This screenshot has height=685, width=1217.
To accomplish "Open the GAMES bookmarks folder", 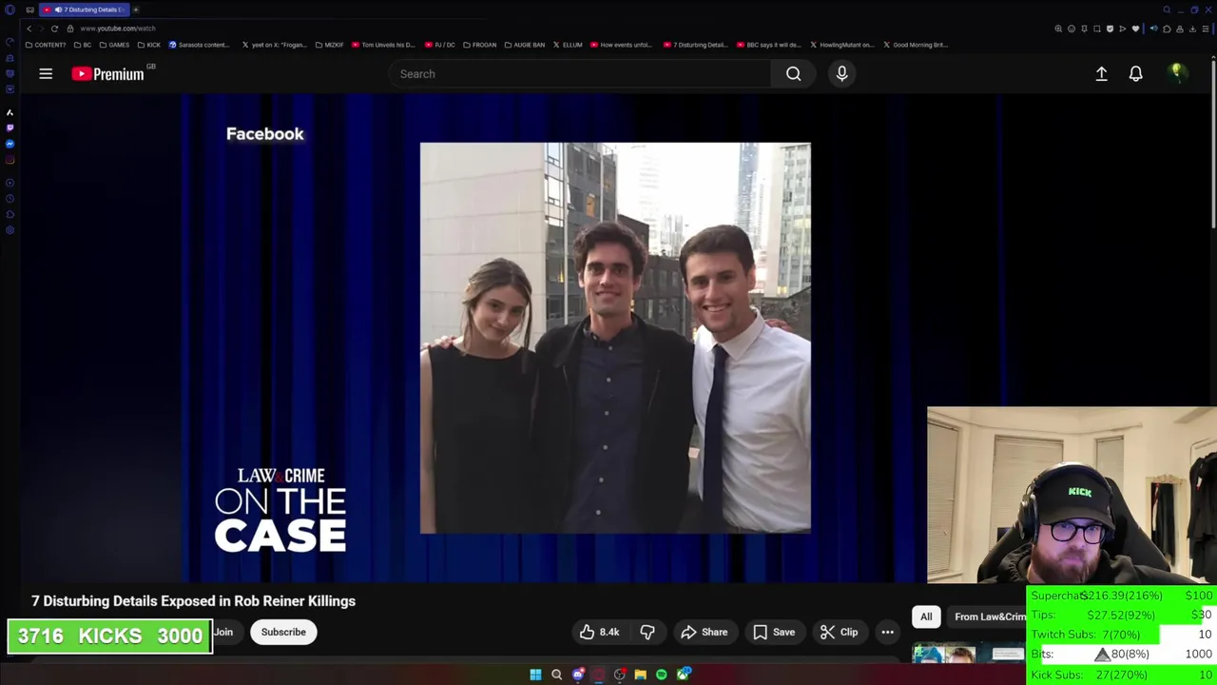I will click(x=114, y=45).
